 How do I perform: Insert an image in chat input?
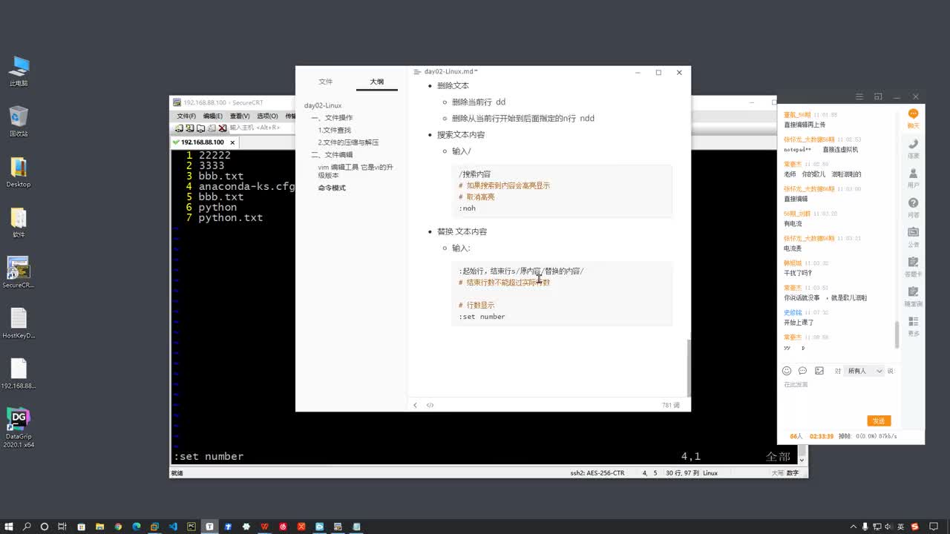(x=819, y=371)
